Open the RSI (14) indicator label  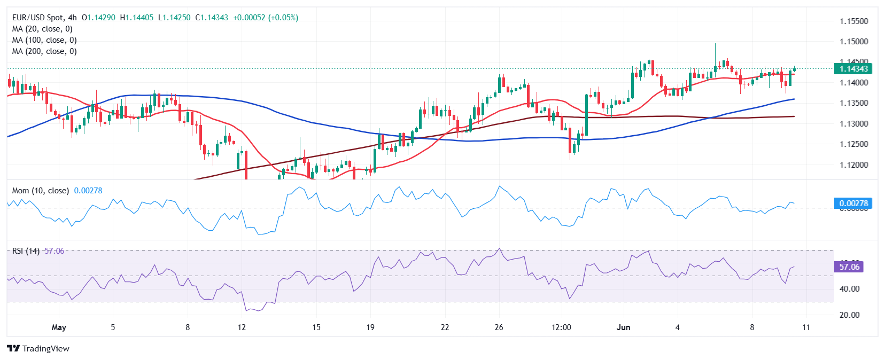[x=26, y=251]
